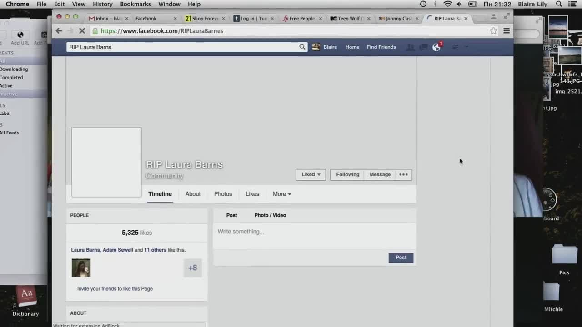Open the Window menu in the menu bar
Screen dimensions: 582x327
point(169,4)
